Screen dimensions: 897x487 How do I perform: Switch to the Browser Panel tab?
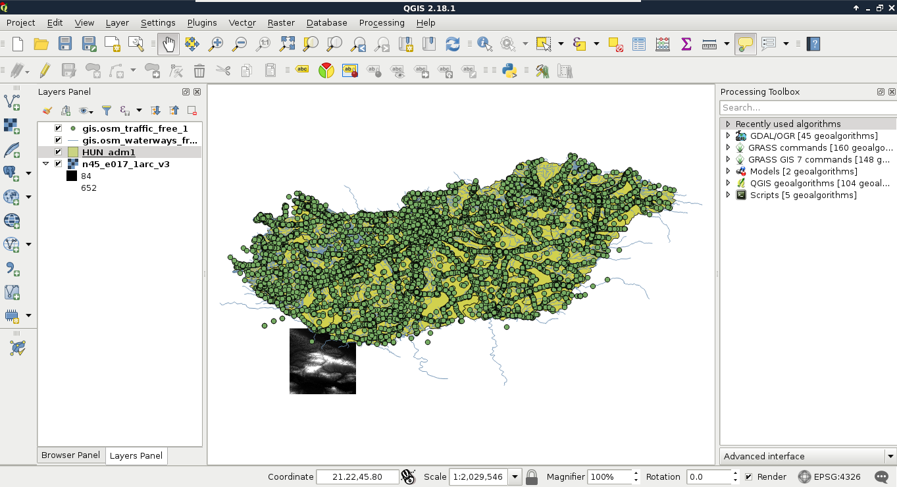[x=71, y=455]
